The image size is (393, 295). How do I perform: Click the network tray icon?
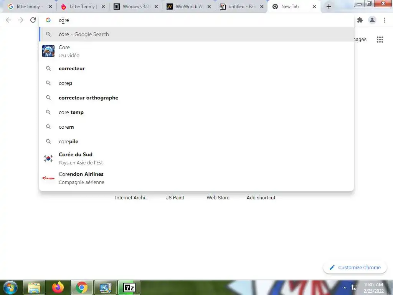point(354,287)
